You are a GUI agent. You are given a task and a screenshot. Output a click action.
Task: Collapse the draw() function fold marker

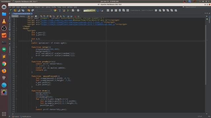(16, 91)
